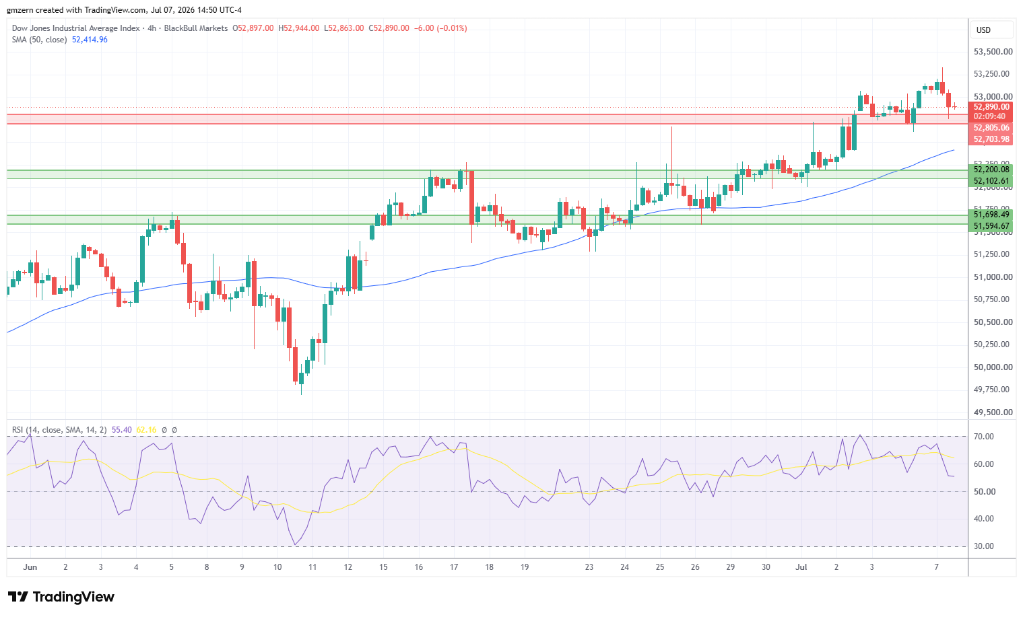The image size is (1023, 617).
Task: Click the 23 date label on the time axis
Action: [589, 567]
